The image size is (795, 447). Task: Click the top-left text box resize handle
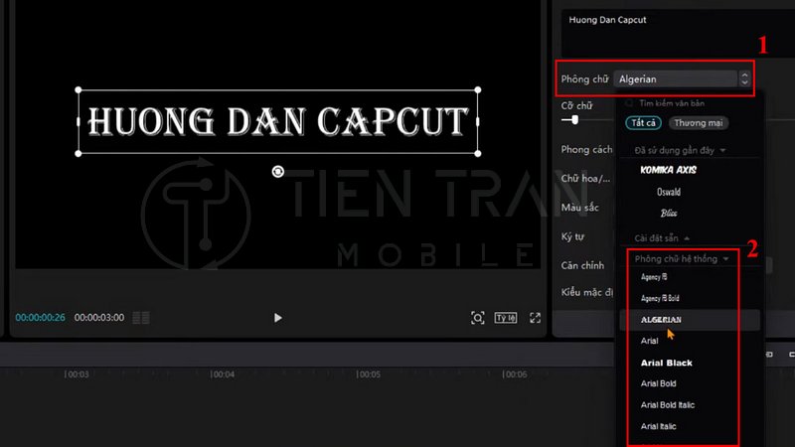(79, 90)
